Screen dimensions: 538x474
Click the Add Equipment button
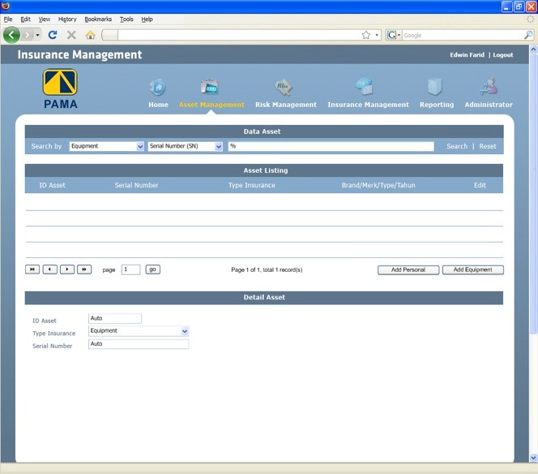472,269
